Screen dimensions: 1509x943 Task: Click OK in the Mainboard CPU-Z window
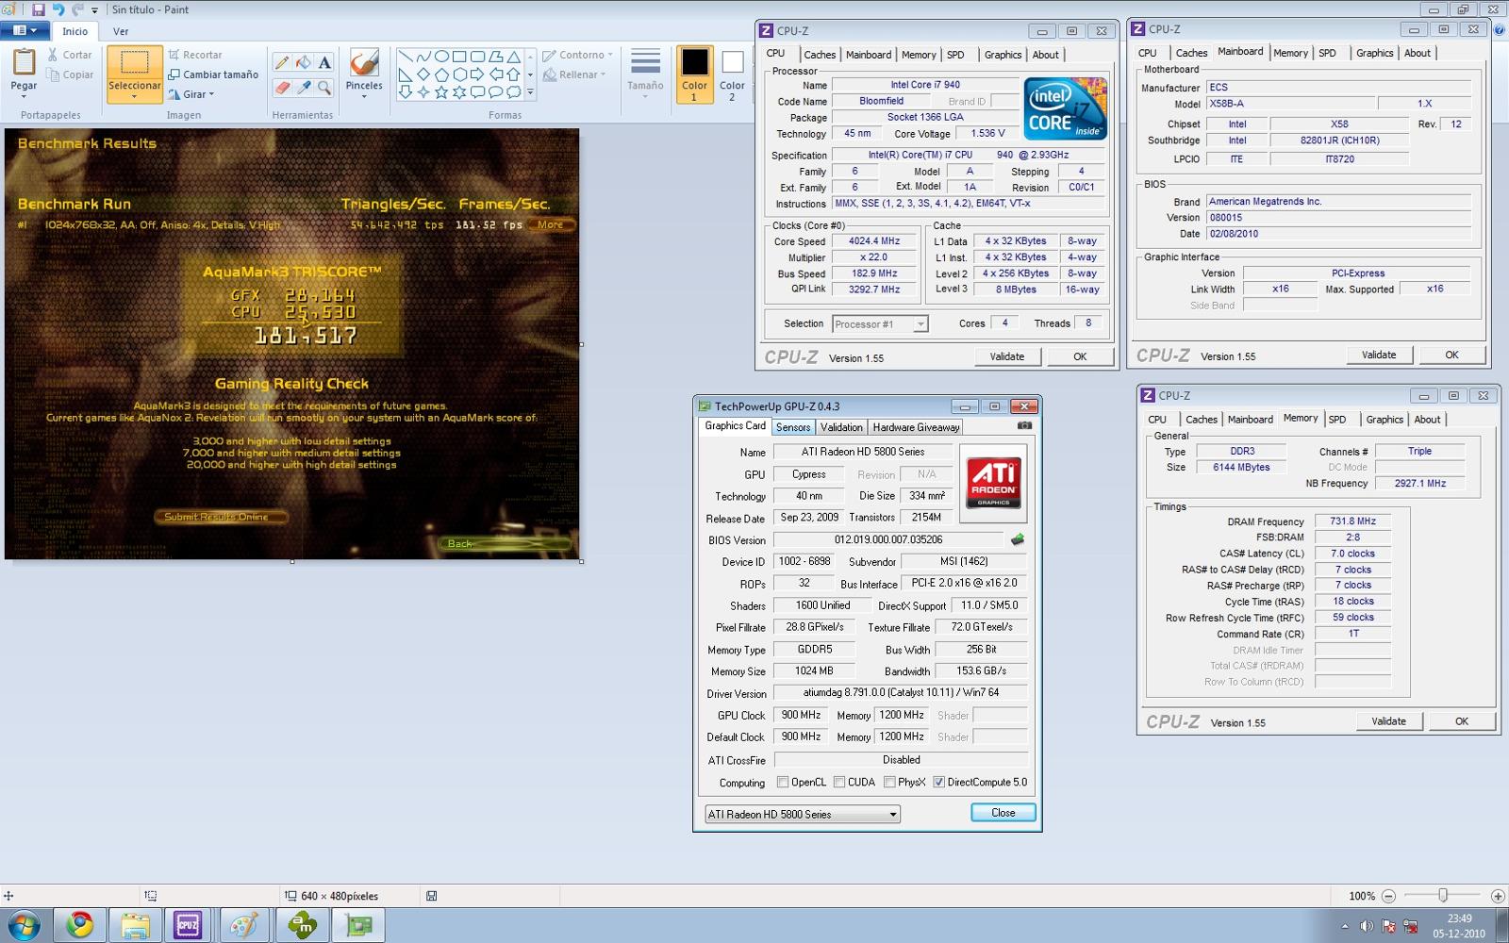(x=1451, y=355)
